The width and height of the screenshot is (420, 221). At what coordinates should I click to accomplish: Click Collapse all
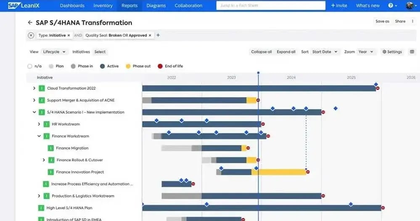(261, 52)
